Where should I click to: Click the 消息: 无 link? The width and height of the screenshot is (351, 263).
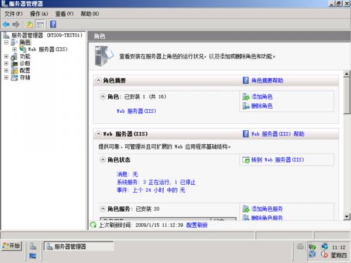128,174
